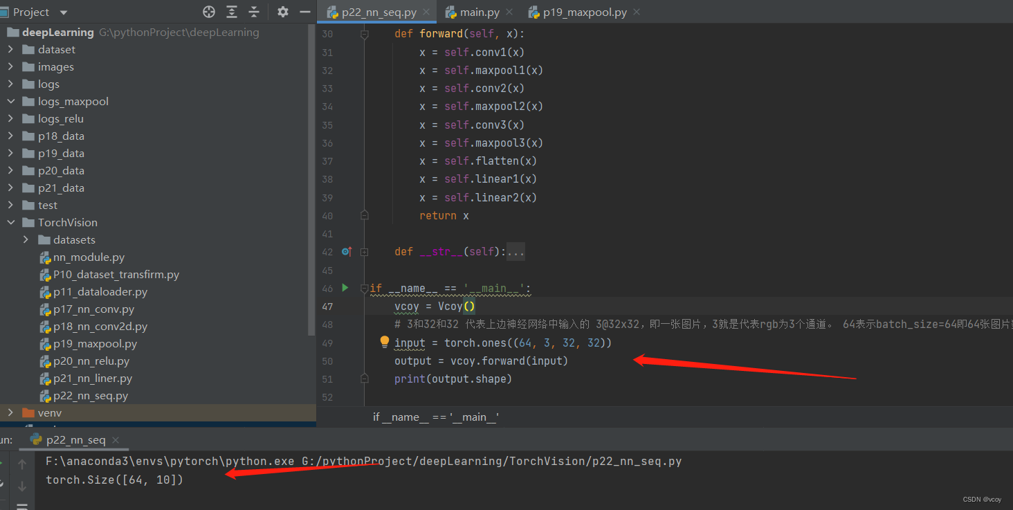
Task: Click the locate-file target icon in Project toolbar
Action: click(x=209, y=12)
